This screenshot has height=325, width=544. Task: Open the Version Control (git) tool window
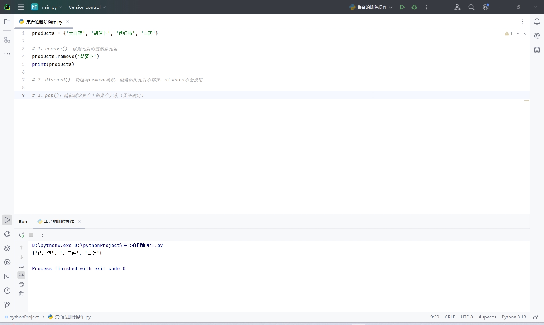pyautogui.click(x=7, y=304)
